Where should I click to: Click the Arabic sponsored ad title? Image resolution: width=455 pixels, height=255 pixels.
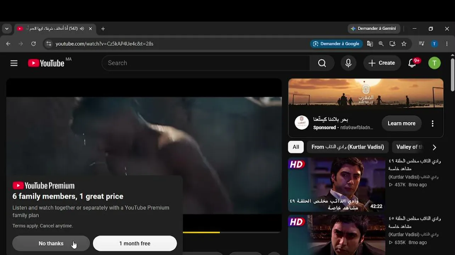(331, 119)
